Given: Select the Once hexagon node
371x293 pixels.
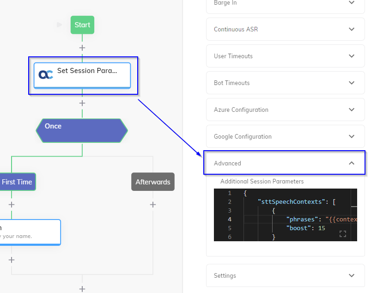Looking at the screenshot, I should (82, 131).
